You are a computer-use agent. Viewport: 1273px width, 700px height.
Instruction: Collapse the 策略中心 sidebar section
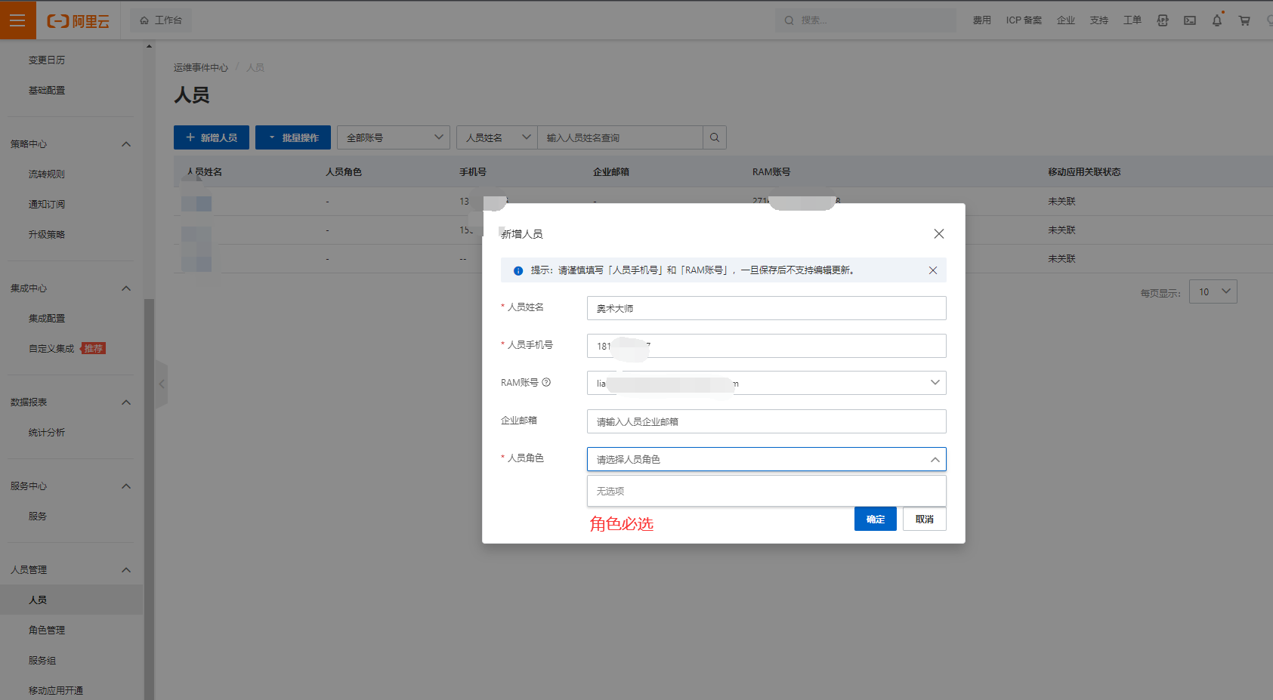(126, 144)
